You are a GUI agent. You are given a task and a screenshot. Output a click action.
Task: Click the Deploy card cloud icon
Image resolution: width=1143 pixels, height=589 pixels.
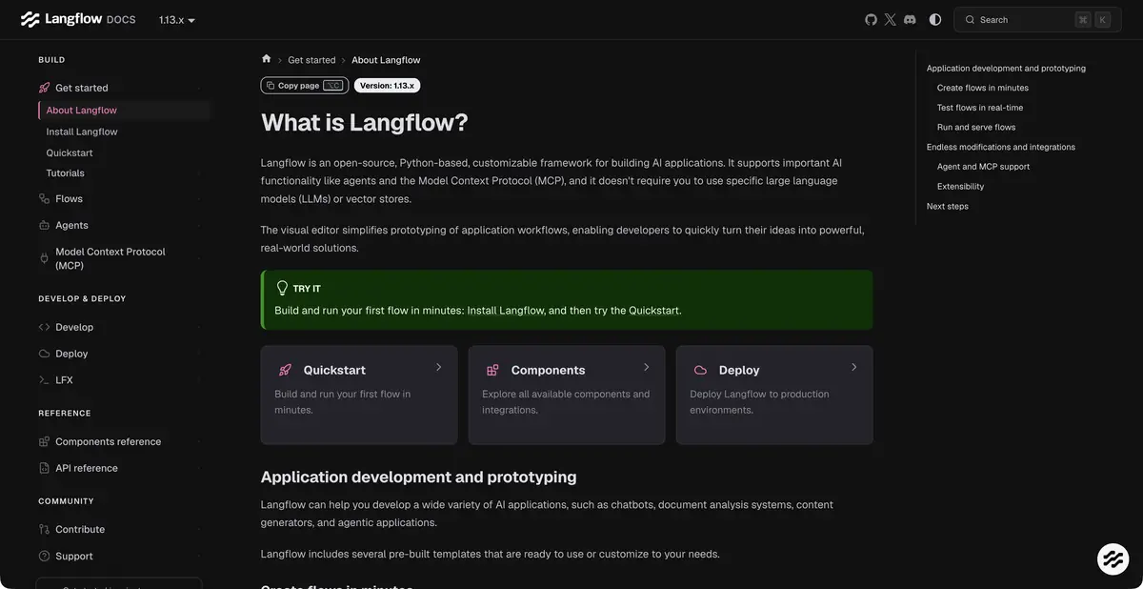pyautogui.click(x=700, y=370)
